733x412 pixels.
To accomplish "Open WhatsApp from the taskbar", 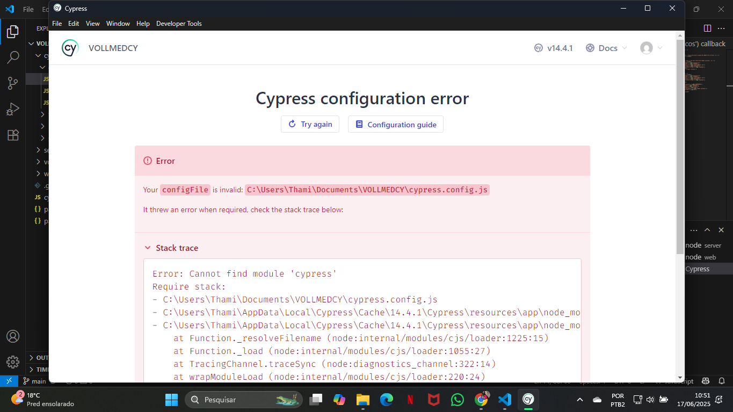I will pyautogui.click(x=458, y=400).
